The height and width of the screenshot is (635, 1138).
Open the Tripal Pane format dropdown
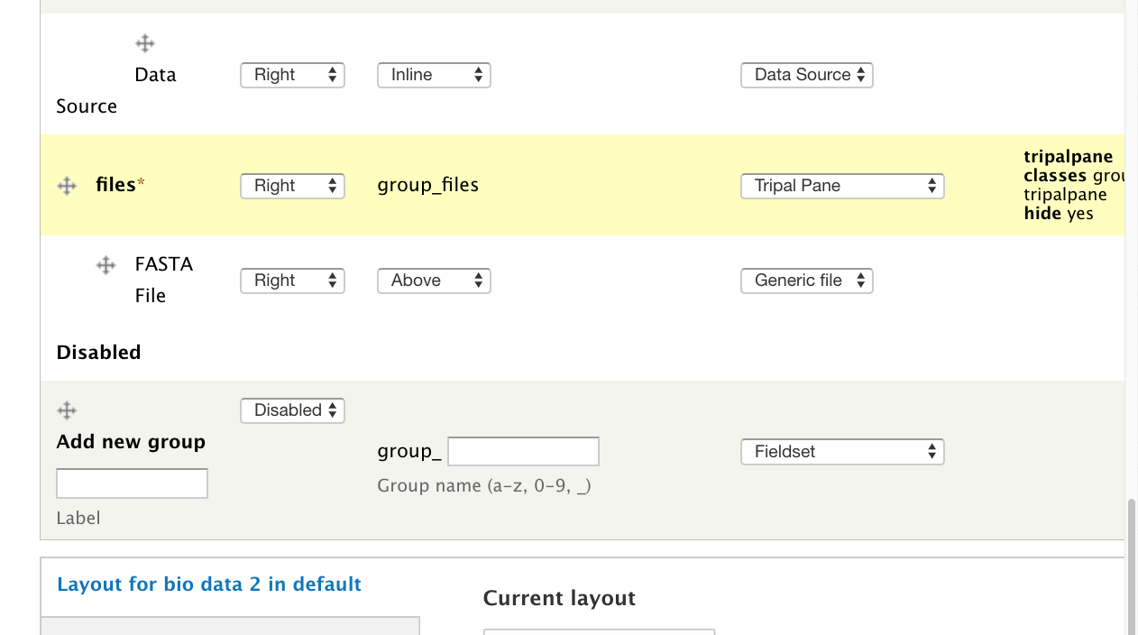[x=842, y=186]
